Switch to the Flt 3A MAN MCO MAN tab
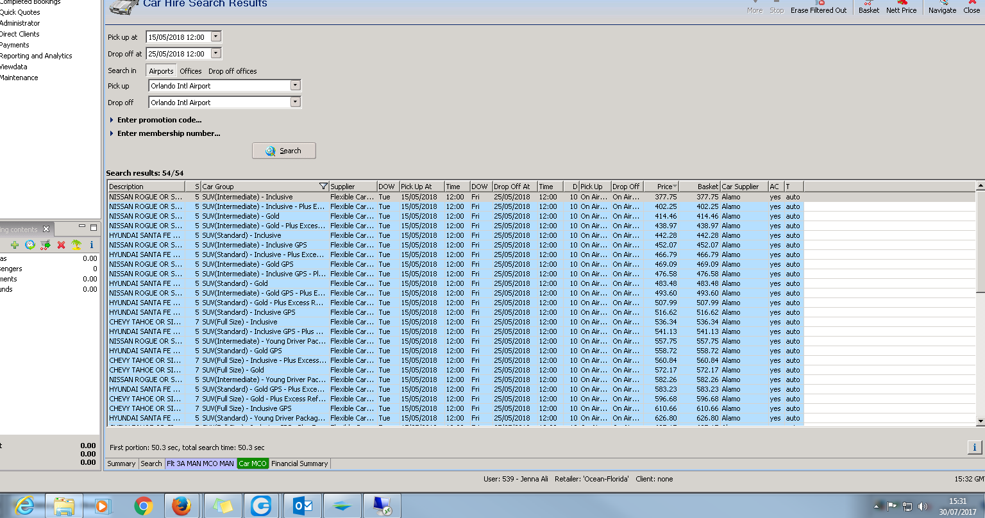The height and width of the screenshot is (518, 985). tap(201, 464)
